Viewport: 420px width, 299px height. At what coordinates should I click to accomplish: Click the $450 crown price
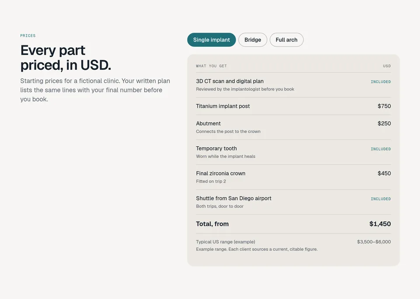click(384, 173)
